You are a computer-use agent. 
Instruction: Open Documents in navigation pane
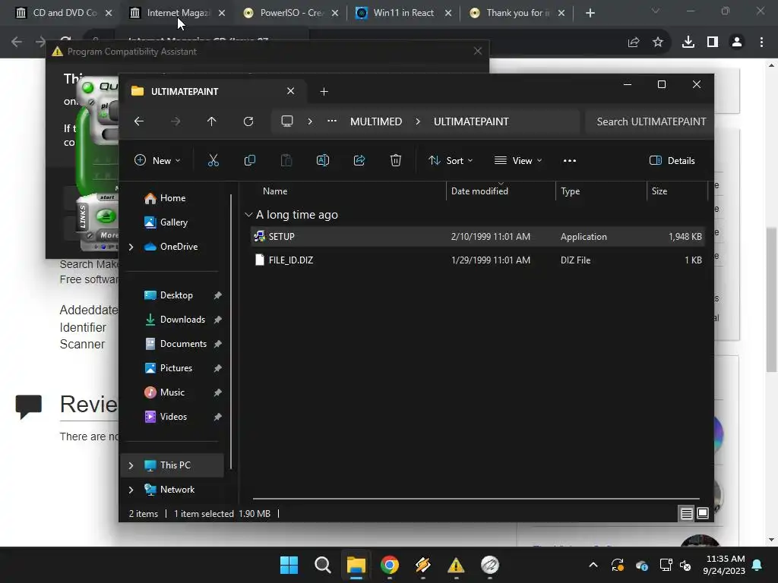[172, 344]
